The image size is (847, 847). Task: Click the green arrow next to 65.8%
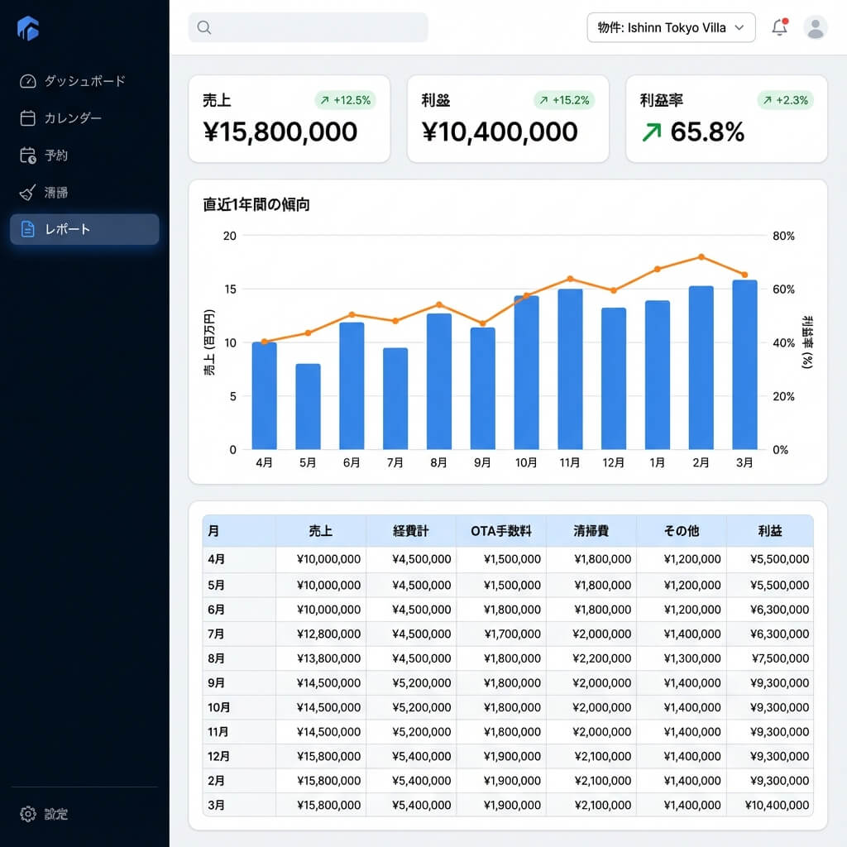653,132
